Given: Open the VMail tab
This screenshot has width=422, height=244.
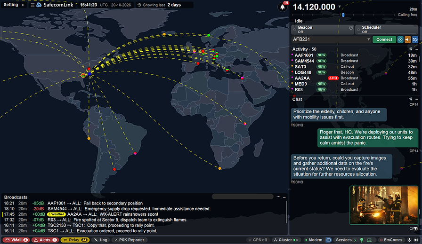Looking at the screenshot, I should (16, 240).
